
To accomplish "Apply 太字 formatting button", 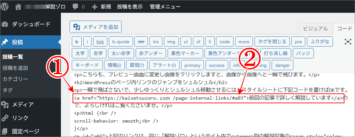I will click(80, 53).
